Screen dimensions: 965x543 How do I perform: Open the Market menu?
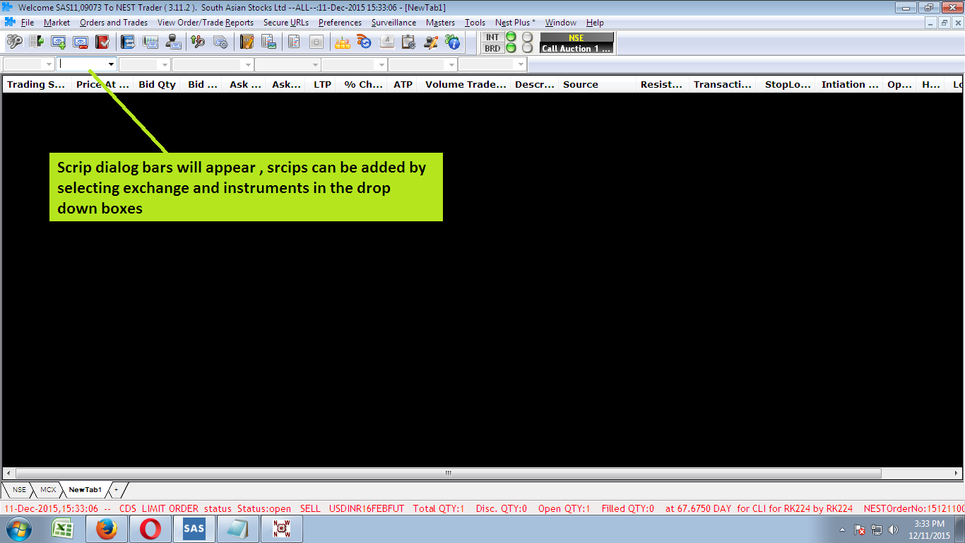click(x=57, y=23)
